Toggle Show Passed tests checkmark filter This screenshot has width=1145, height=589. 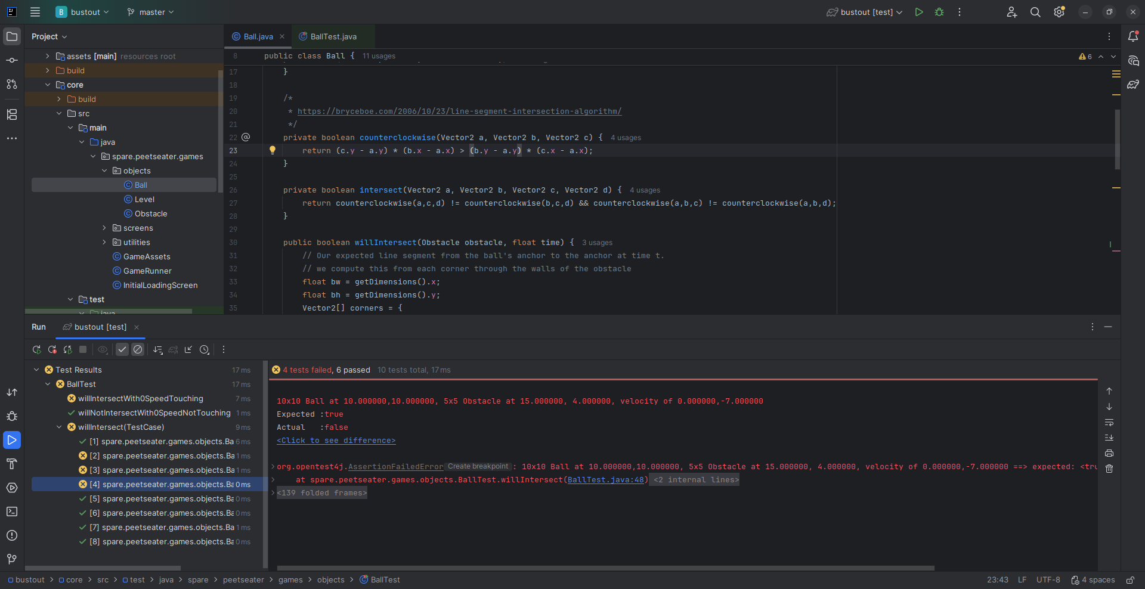click(x=122, y=350)
